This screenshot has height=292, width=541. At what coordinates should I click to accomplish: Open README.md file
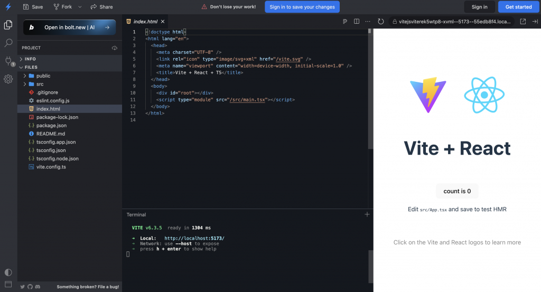pyautogui.click(x=70, y=134)
